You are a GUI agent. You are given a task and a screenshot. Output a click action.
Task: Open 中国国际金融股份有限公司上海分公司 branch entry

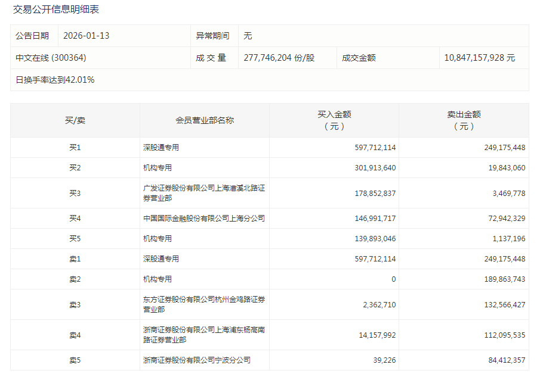pos(204,219)
